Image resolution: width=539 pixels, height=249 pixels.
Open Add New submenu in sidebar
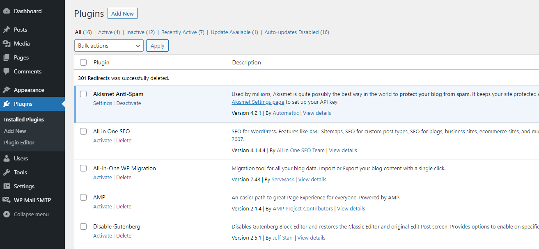tap(15, 131)
